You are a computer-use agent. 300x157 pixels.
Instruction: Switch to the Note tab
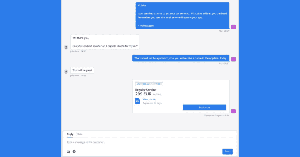click(79, 134)
